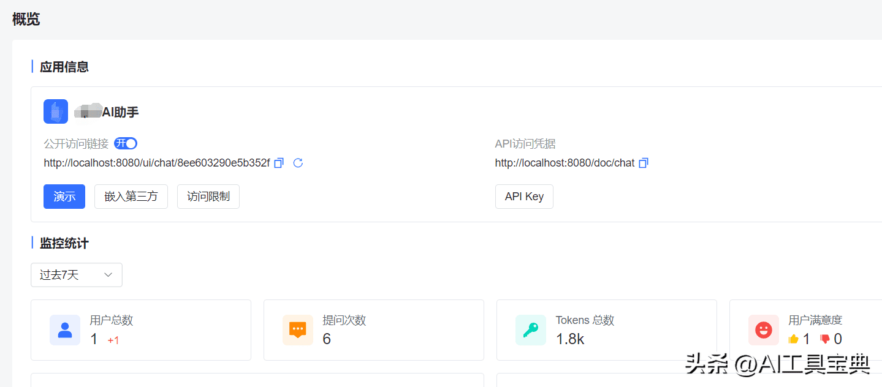The height and width of the screenshot is (387, 882).
Task: Click the thumbs-up satisfaction icon
Action: click(x=794, y=339)
